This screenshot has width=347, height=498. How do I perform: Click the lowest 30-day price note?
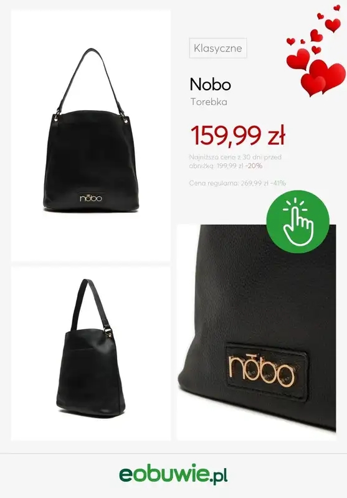[235, 161]
